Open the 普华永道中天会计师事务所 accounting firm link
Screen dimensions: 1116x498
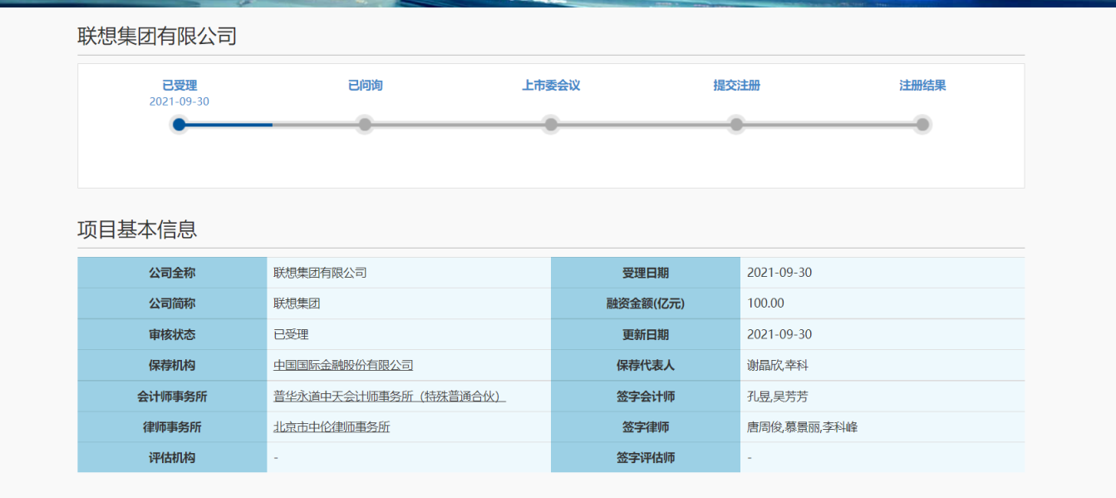click(389, 397)
